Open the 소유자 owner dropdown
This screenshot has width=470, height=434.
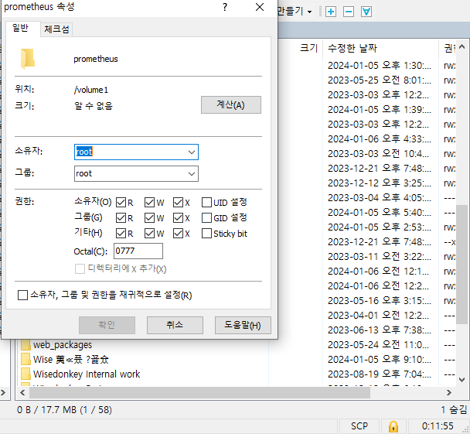click(x=192, y=152)
